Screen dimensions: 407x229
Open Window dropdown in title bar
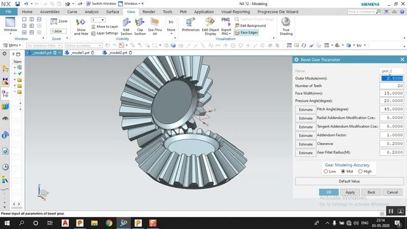click(x=131, y=4)
